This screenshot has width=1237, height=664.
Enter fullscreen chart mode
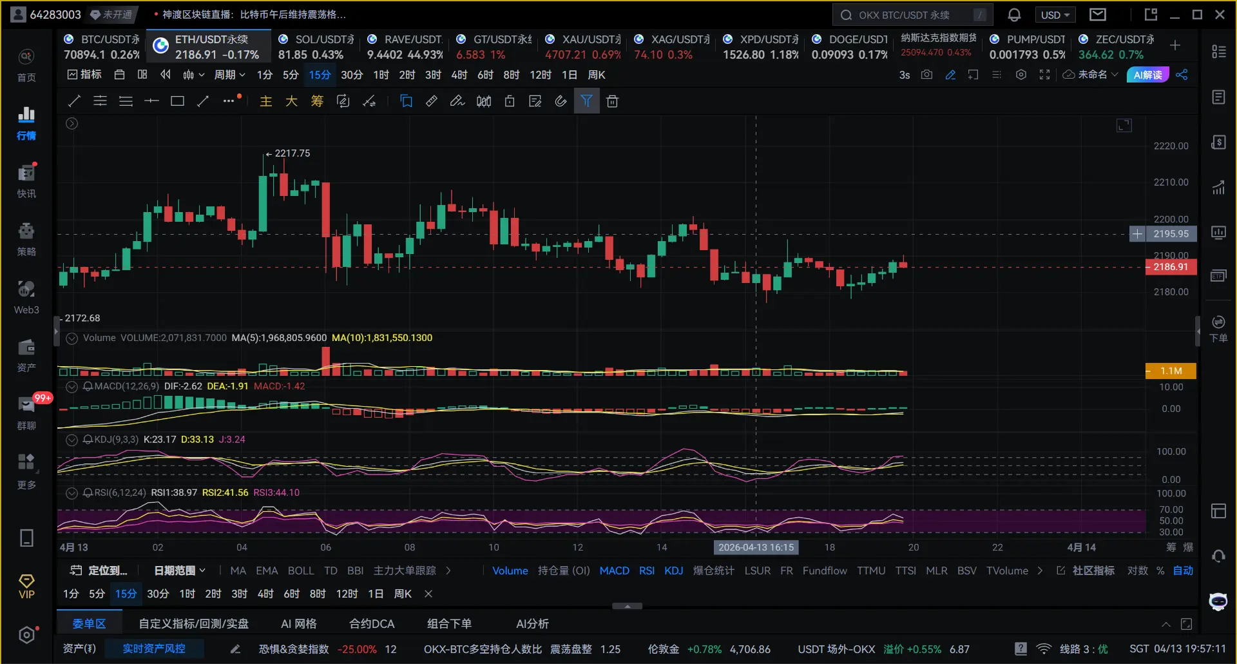1044,75
